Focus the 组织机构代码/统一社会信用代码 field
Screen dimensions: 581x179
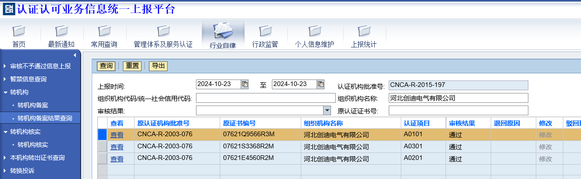tap(266, 98)
